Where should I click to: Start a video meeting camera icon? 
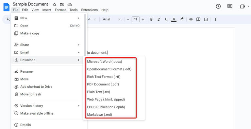pos(243,7)
